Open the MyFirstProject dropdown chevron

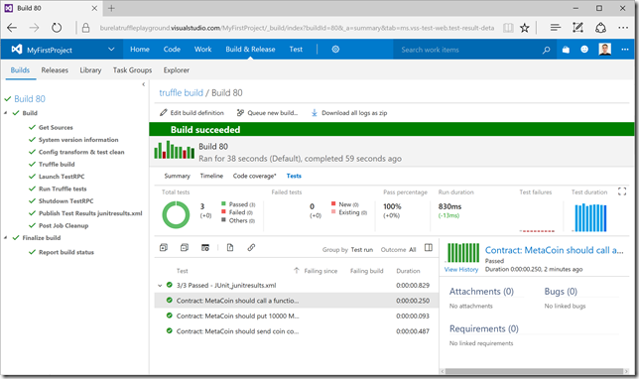pyautogui.click(x=111, y=50)
